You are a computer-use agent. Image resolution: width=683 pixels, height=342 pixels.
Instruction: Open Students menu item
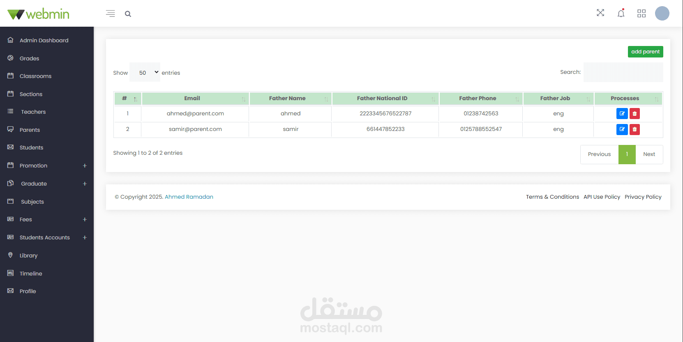(31, 147)
